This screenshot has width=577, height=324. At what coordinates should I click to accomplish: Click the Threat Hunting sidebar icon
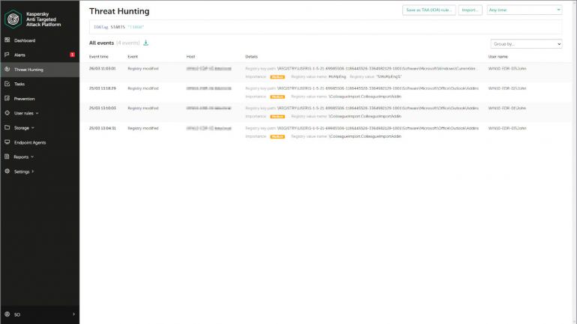click(x=7, y=70)
